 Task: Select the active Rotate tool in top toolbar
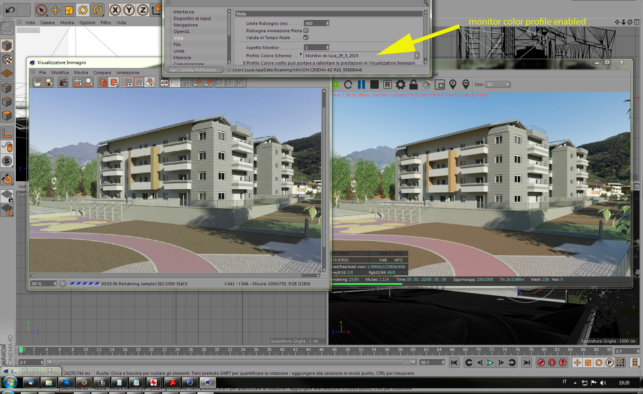point(83,10)
